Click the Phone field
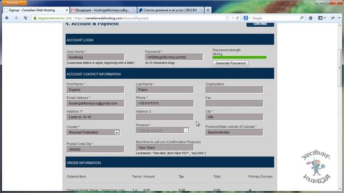 click(164, 103)
